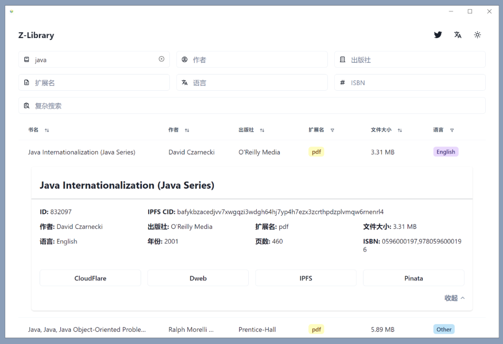Screen dimensions: 503x344
Task: Open the Twitter link icon
Action: pos(438,35)
